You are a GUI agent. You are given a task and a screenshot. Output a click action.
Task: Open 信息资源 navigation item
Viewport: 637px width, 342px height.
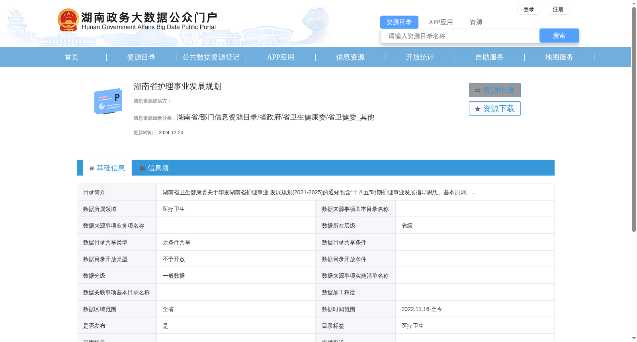pos(350,57)
